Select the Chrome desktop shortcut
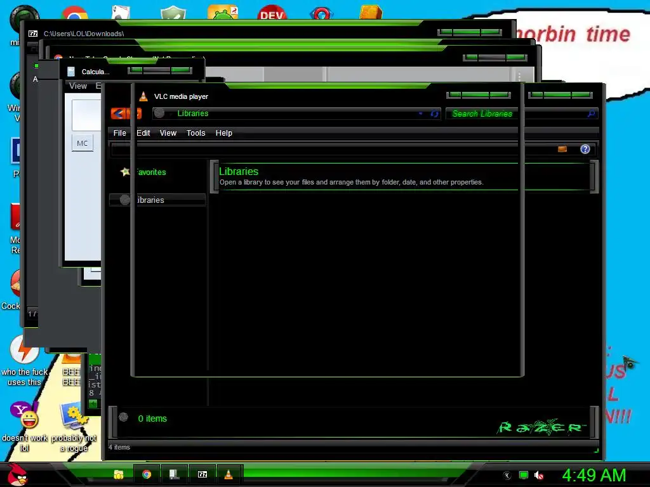This screenshot has height=487, width=650. 75,13
